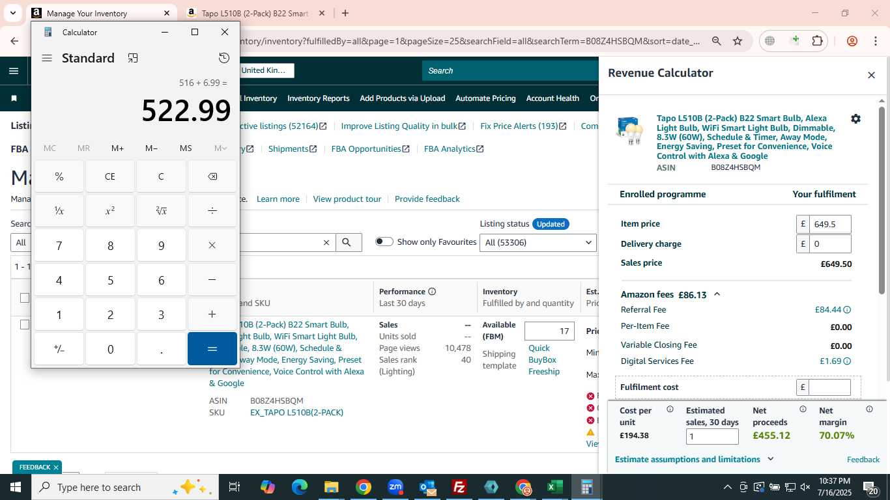
Task: Click the square root key in Calculator
Action: tap(161, 211)
